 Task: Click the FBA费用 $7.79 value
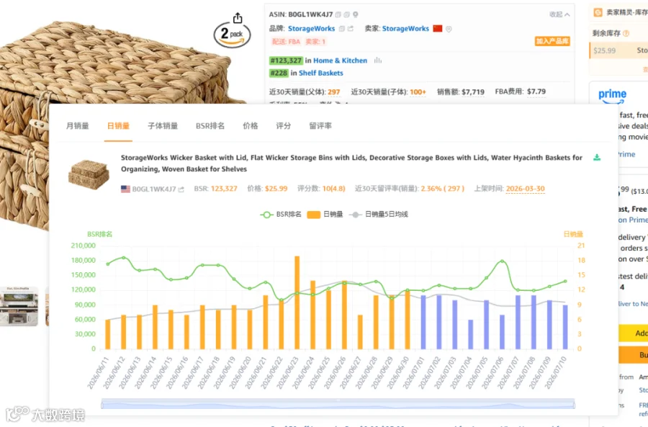[x=536, y=91]
